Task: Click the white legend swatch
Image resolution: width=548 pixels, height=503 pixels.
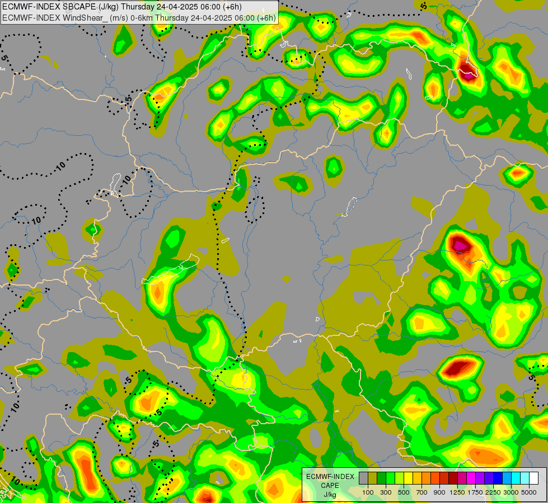Action: [x=533, y=478]
